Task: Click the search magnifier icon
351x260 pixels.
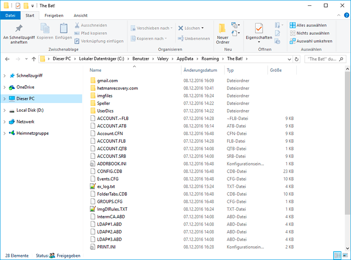Action: point(341,59)
